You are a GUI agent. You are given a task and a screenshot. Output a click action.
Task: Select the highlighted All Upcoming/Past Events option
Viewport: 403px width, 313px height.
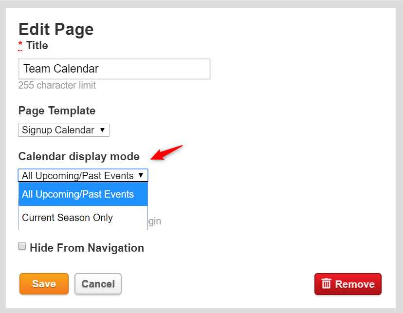pyautogui.click(x=78, y=194)
